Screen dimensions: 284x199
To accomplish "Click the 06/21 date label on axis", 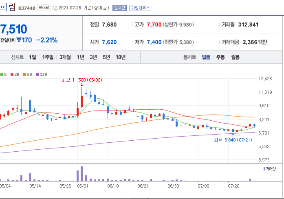I will click(x=143, y=186).
